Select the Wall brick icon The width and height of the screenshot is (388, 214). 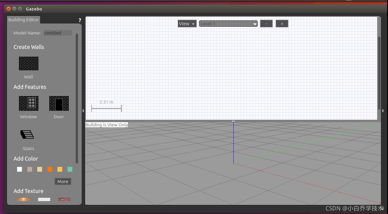pyautogui.click(x=29, y=63)
